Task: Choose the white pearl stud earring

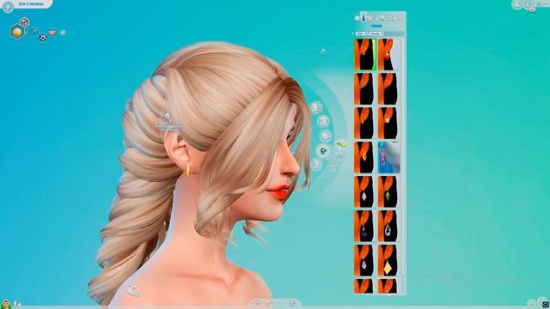Action: click(x=388, y=123)
